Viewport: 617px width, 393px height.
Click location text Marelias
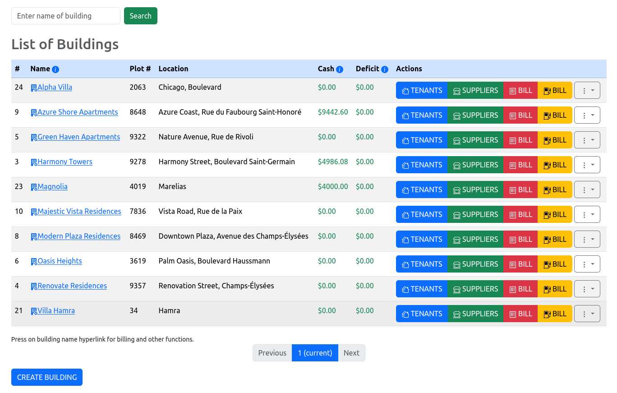172,186
